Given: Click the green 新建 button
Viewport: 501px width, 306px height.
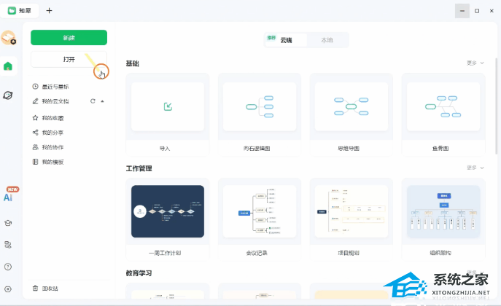Looking at the screenshot, I should 69,38.
